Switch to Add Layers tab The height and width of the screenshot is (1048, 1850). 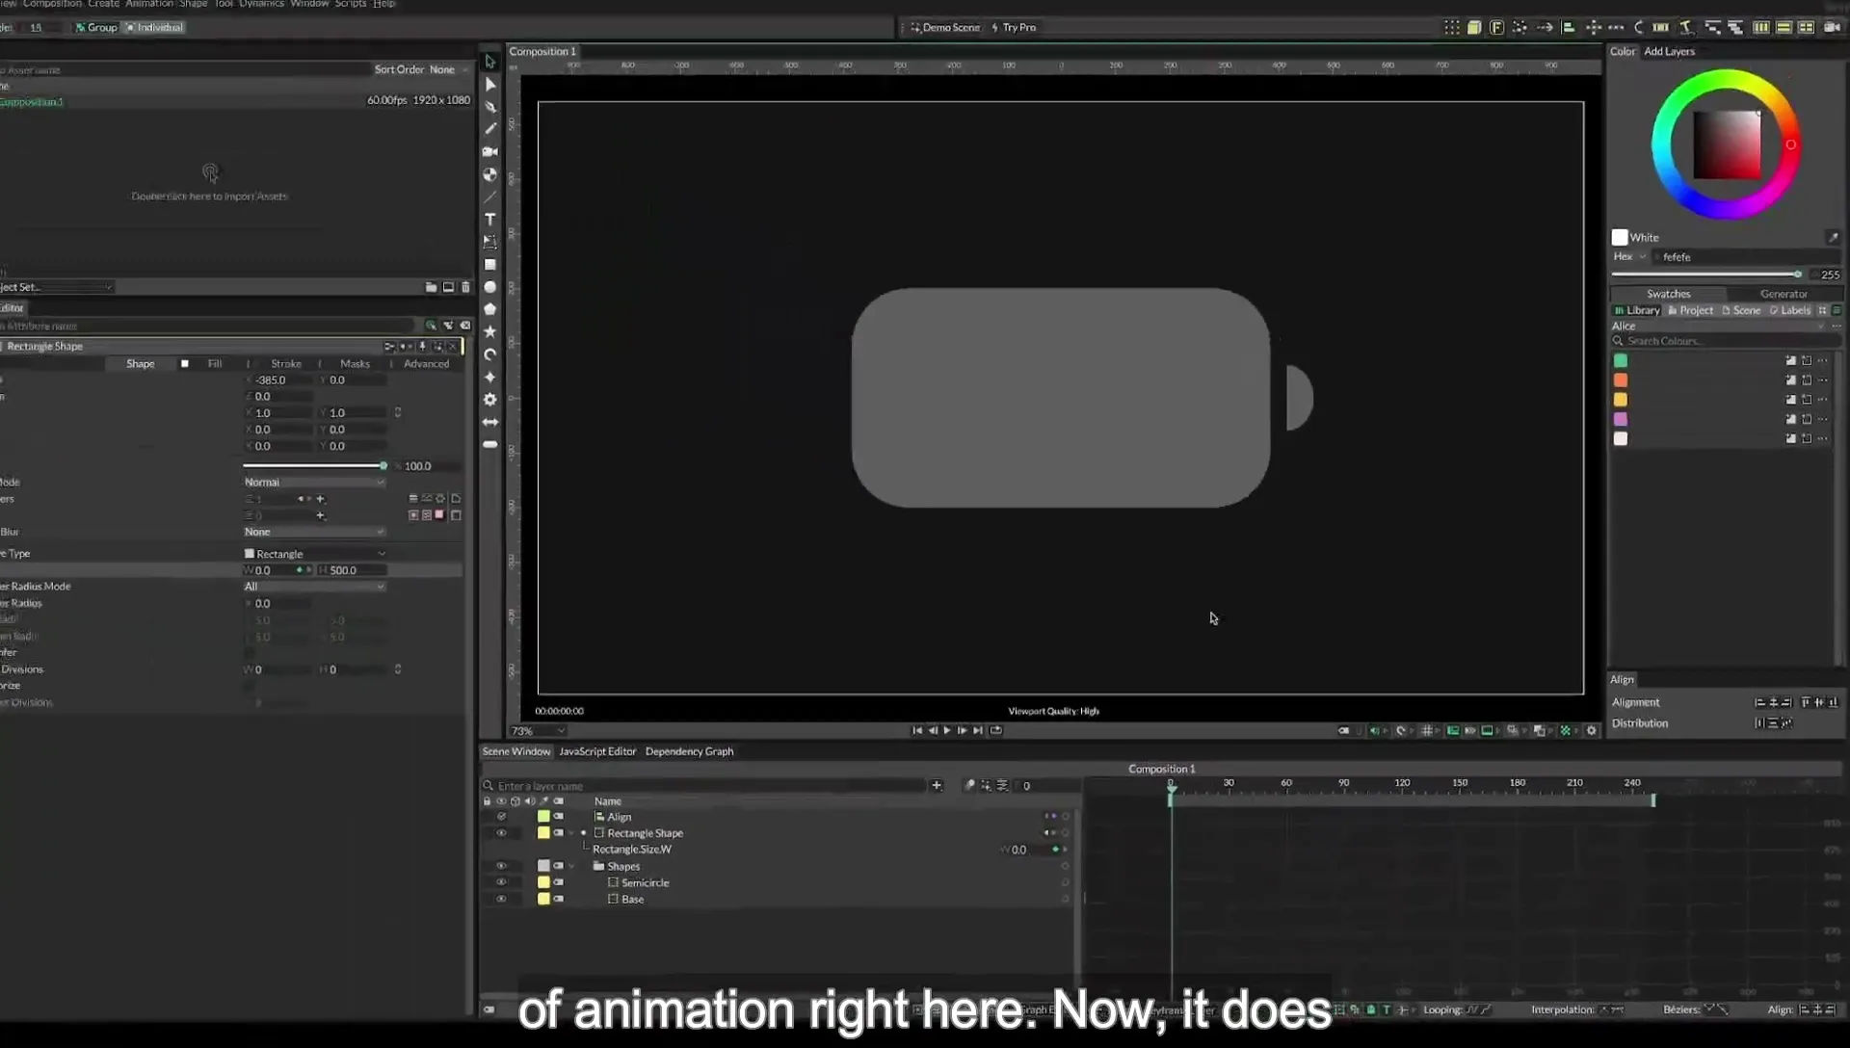[x=1669, y=52]
